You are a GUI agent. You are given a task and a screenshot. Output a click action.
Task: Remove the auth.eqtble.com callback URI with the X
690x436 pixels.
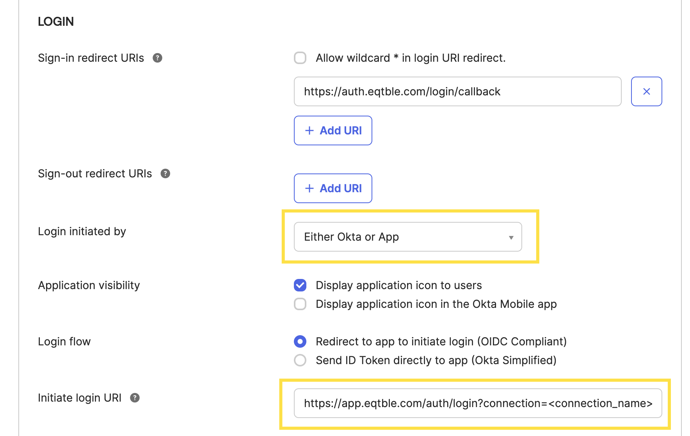(x=646, y=91)
